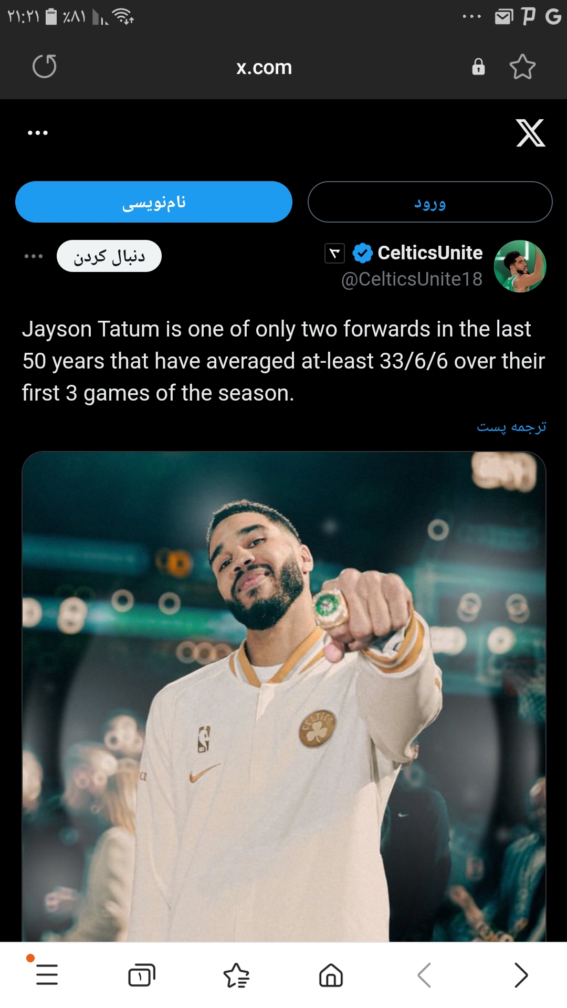The height and width of the screenshot is (1008, 567).
Task: Click the blue verified checkmark badge
Action: [x=362, y=253]
